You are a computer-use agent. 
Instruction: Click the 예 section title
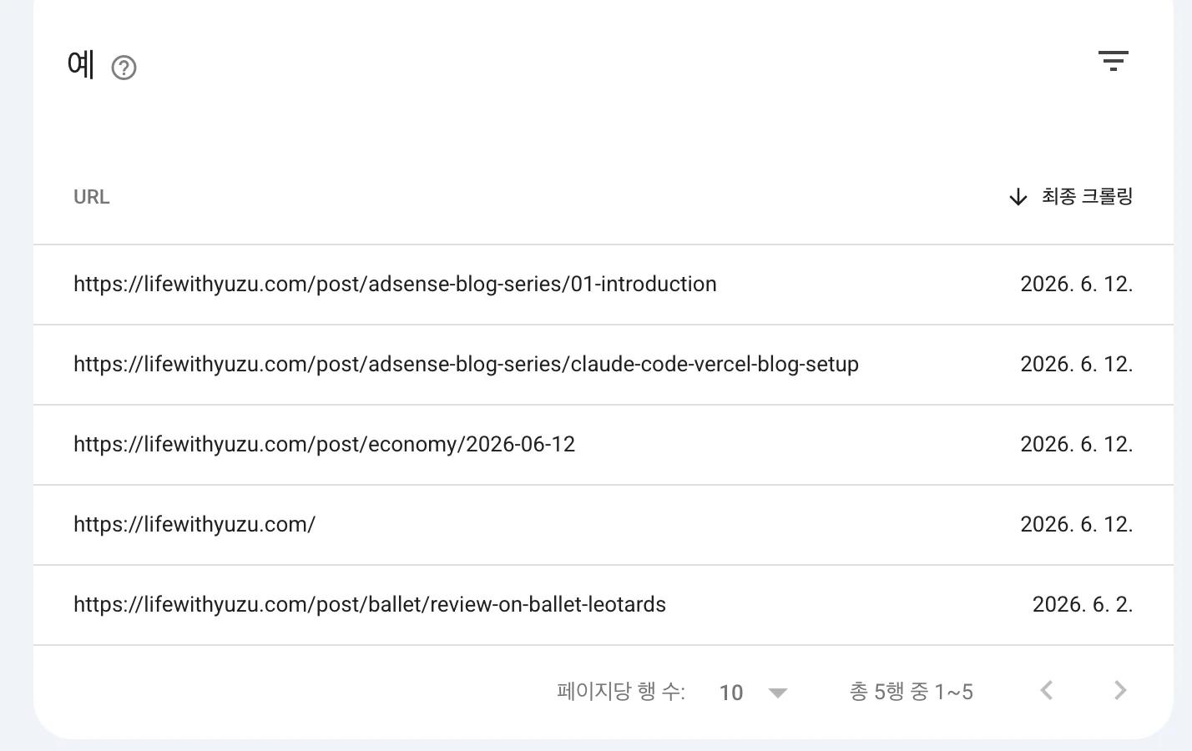pyautogui.click(x=81, y=64)
